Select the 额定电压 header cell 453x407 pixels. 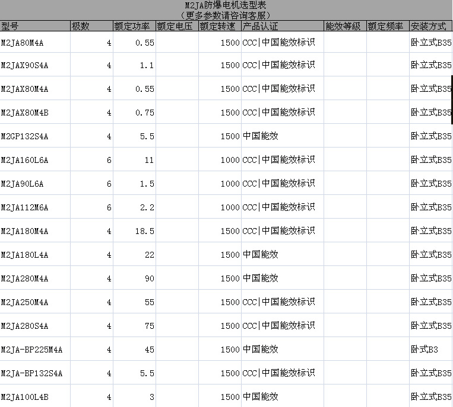[177, 27]
